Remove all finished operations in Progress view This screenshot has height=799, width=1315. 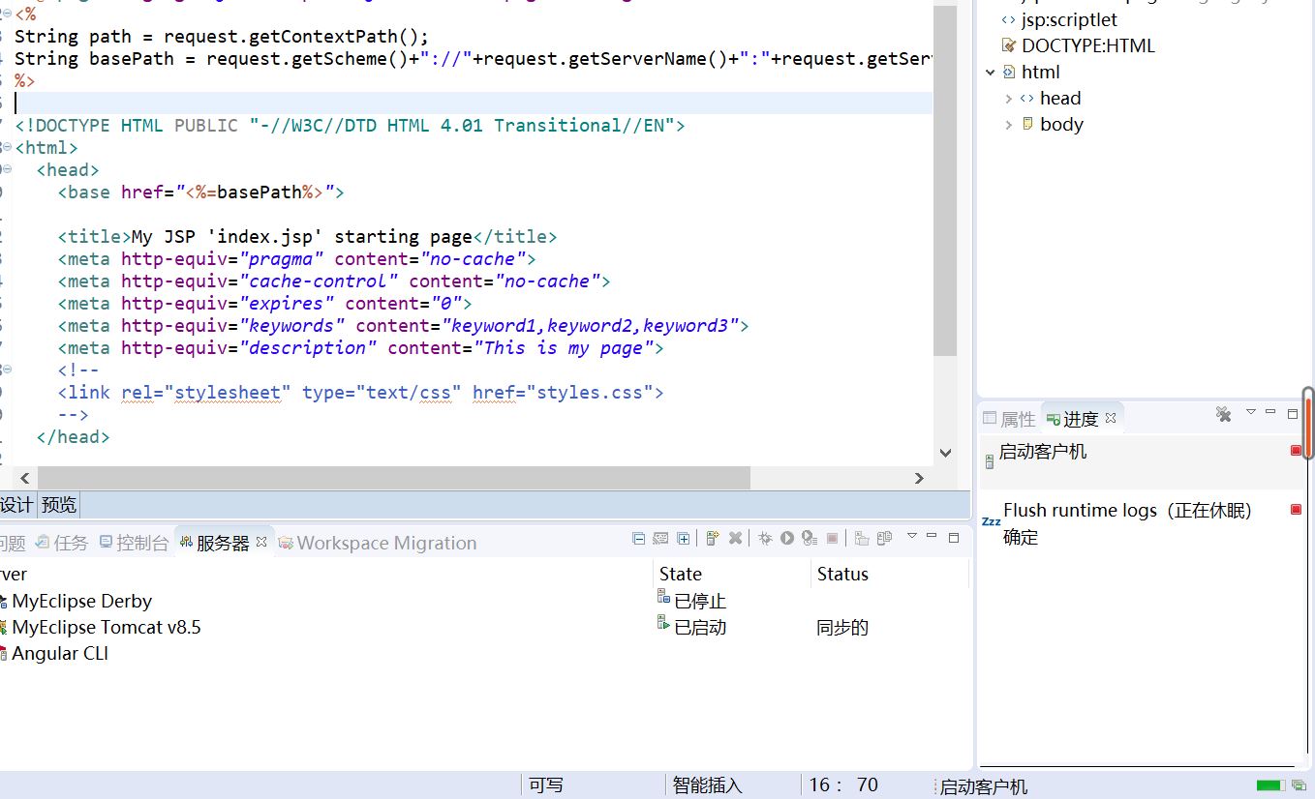pos(1224,414)
